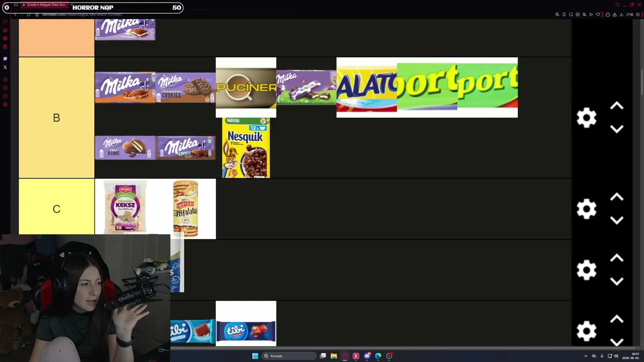This screenshot has height=362, width=644.
Task: Select the Győri Édes Zabfalatok image
Action: [186, 209]
